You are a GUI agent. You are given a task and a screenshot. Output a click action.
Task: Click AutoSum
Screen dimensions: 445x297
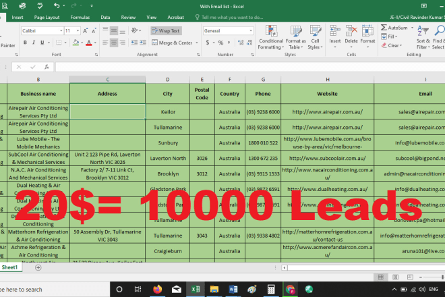394,28
